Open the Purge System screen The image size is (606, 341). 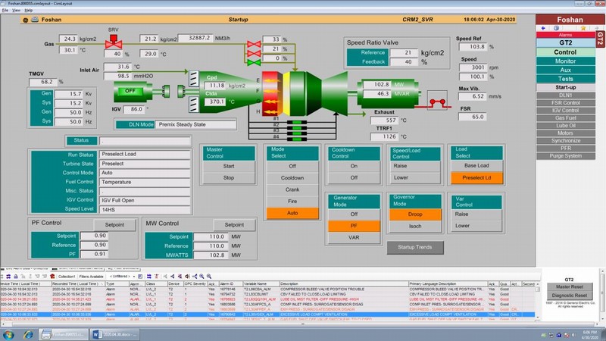565,156
